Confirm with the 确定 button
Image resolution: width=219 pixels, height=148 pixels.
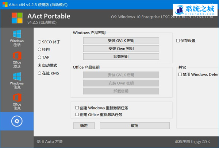point(84,125)
